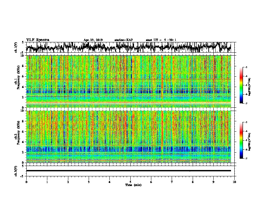Click the "station=KAP" header text
The image size is (264, 204).
[124, 40]
